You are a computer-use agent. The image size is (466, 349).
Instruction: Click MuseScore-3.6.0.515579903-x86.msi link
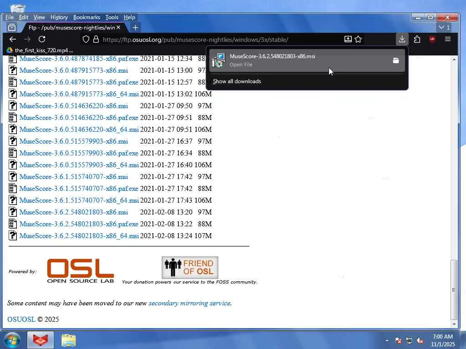tap(74, 141)
